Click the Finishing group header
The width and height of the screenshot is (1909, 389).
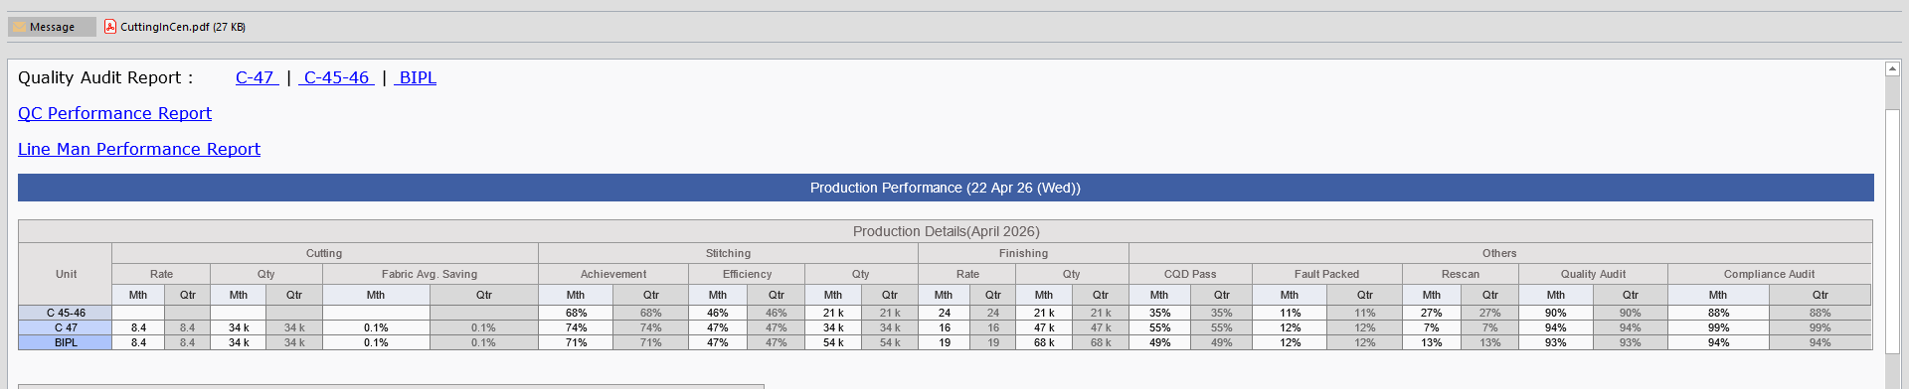[1023, 253]
